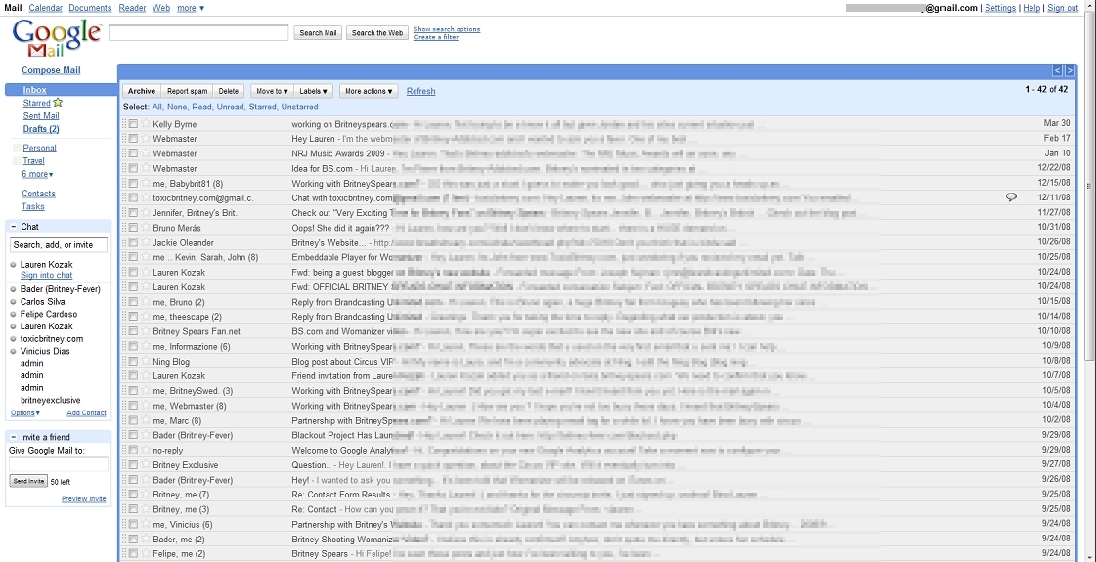Image resolution: width=1096 pixels, height=562 pixels.
Task: Open the Reader tab
Action: [132, 8]
